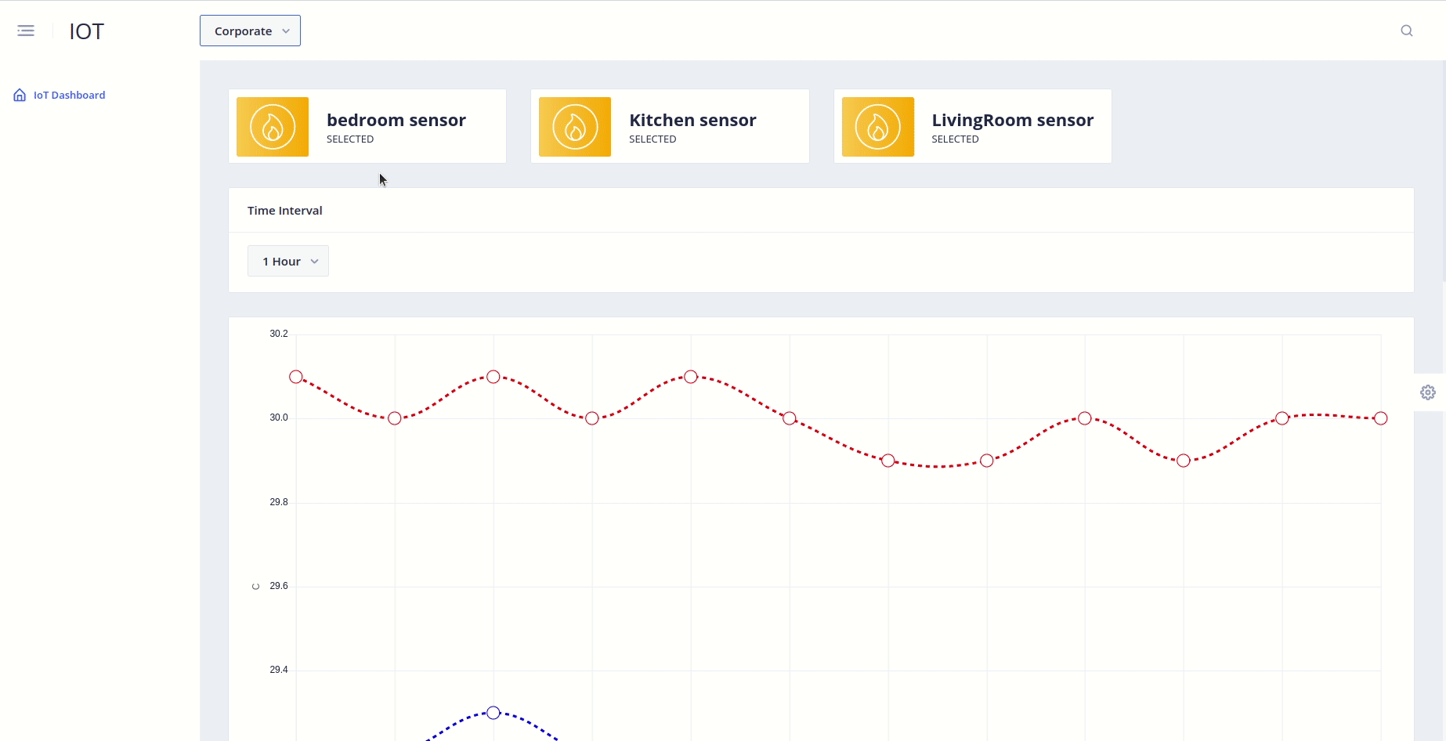
Task: Click the Time Interval header text
Action: (x=285, y=210)
